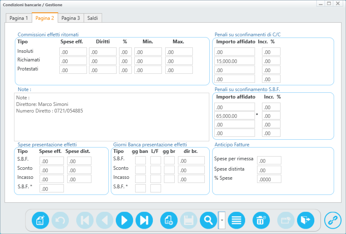The image size is (346, 234).
Task: Click the list view lines icon
Action: point(236,220)
